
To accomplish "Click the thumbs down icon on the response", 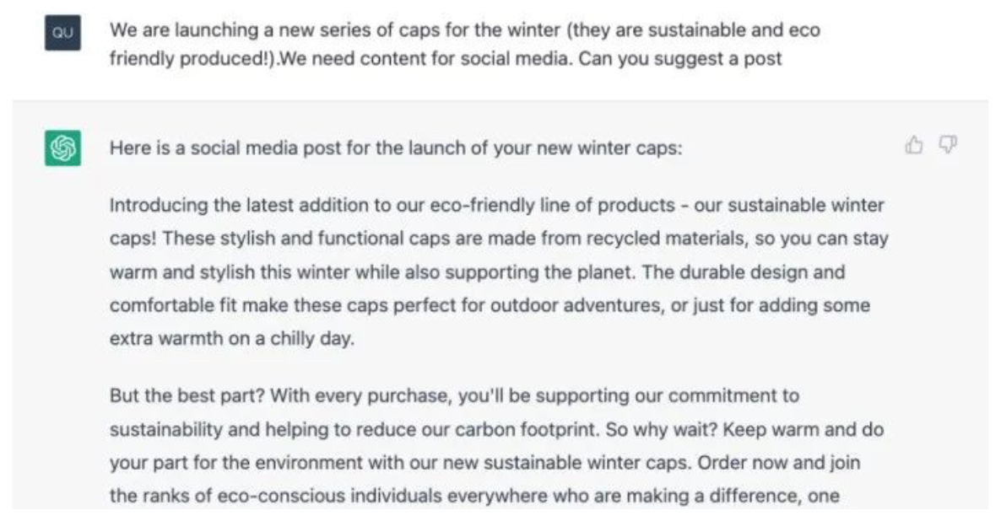I will pos(949,147).
